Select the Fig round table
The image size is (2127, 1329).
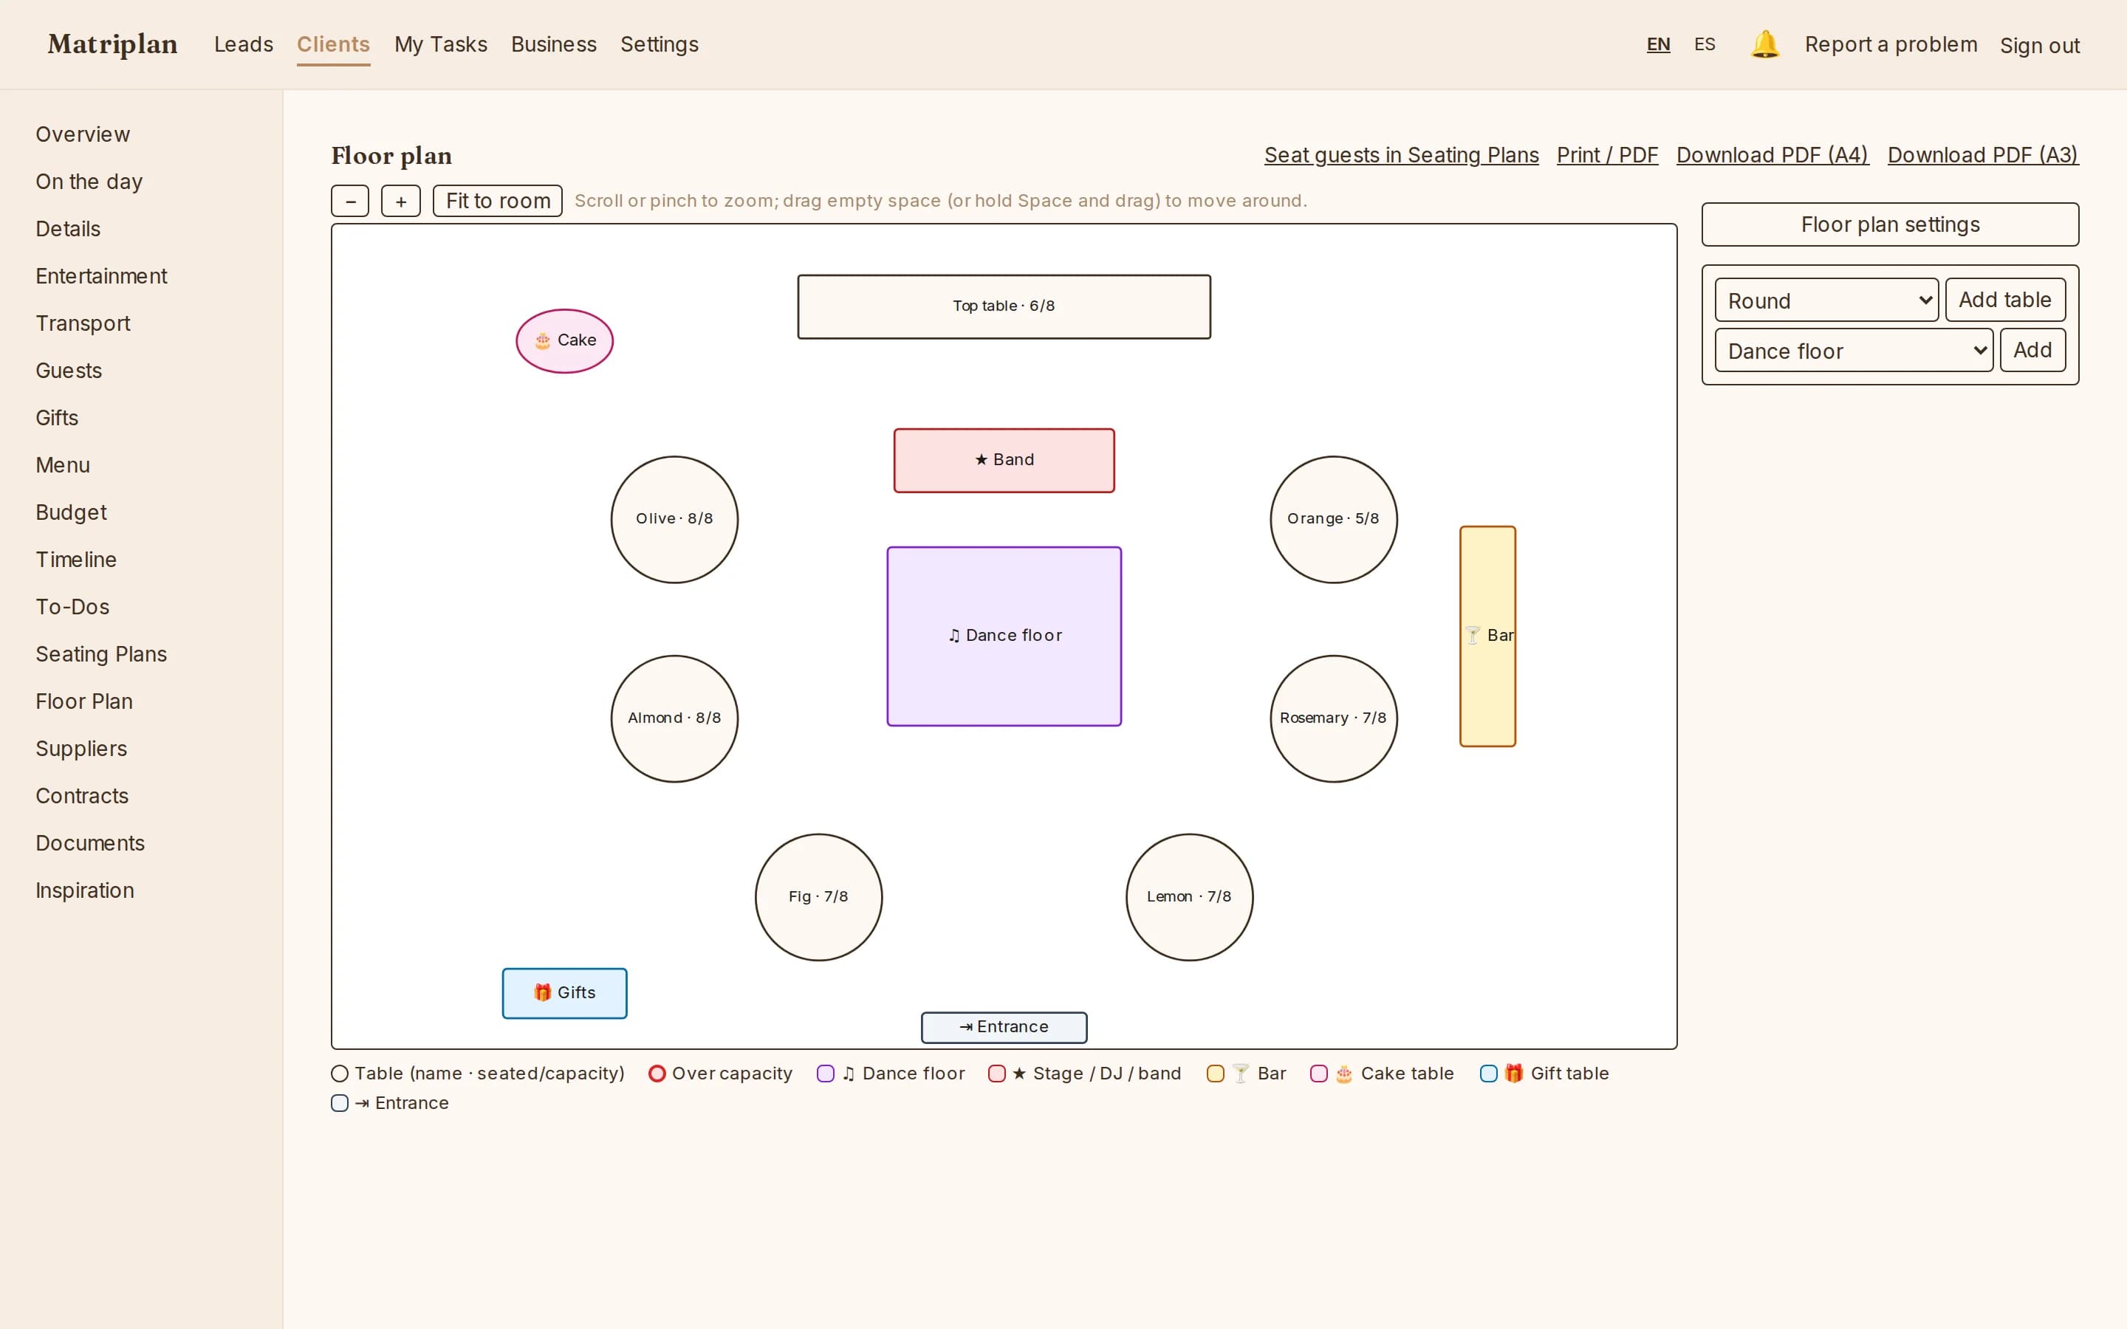coord(818,897)
